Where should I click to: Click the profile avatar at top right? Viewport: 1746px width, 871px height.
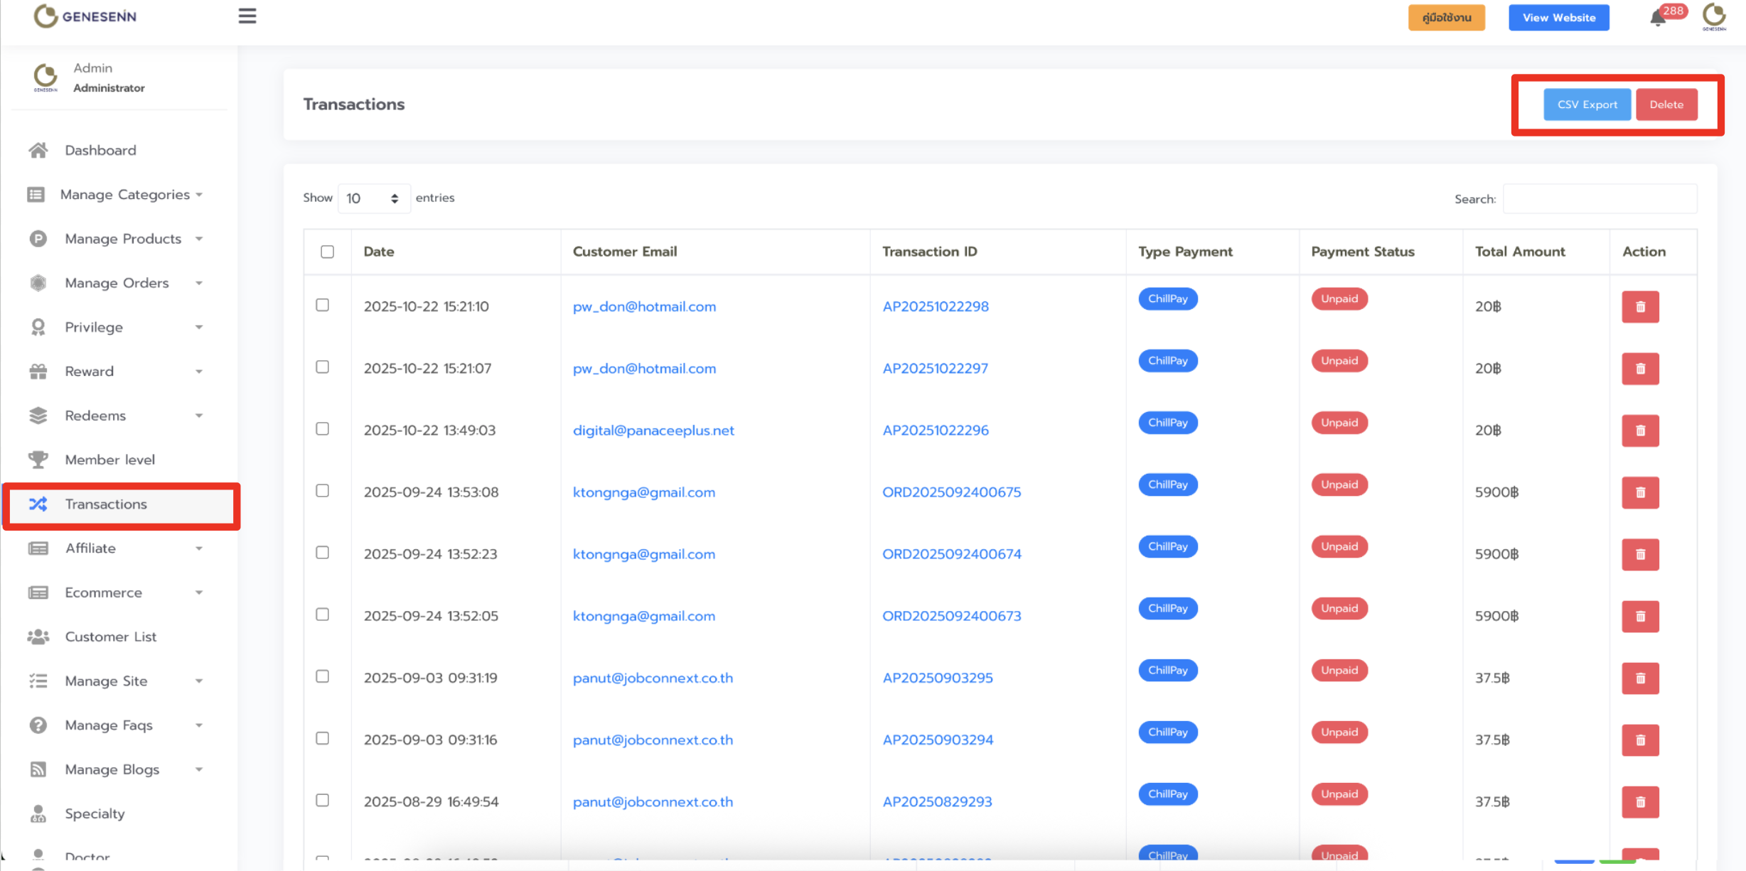(1713, 17)
